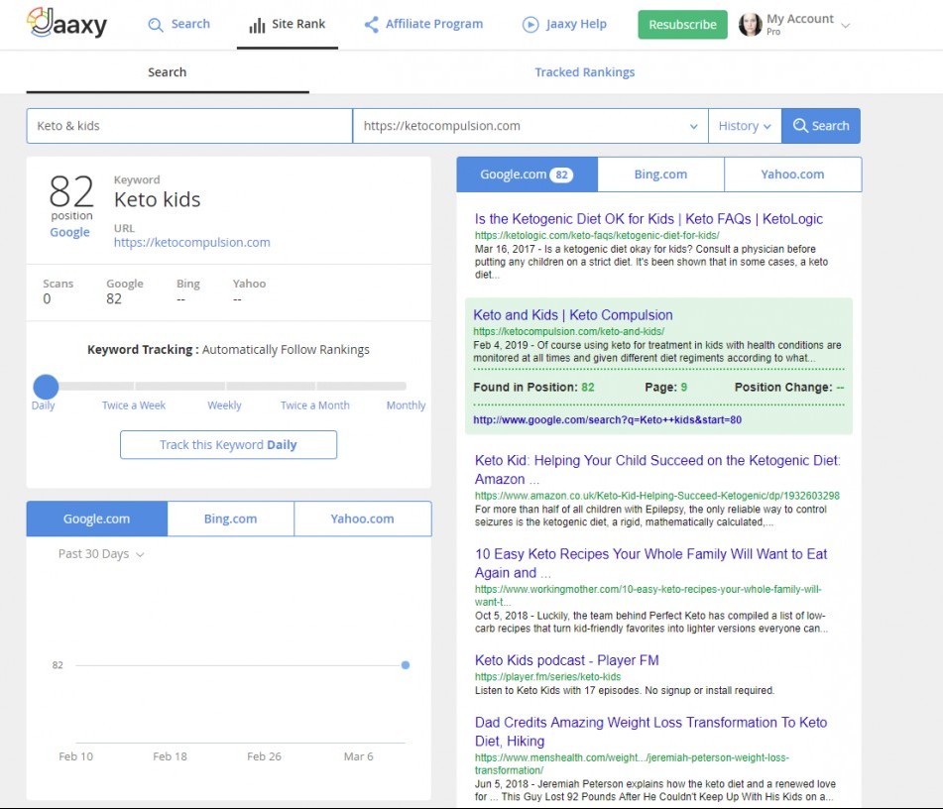This screenshot has width=943, height=809.
Task: Open the google.com search?q=Keto++kids link
Action: pyautogui.click(x=607, y=419)
